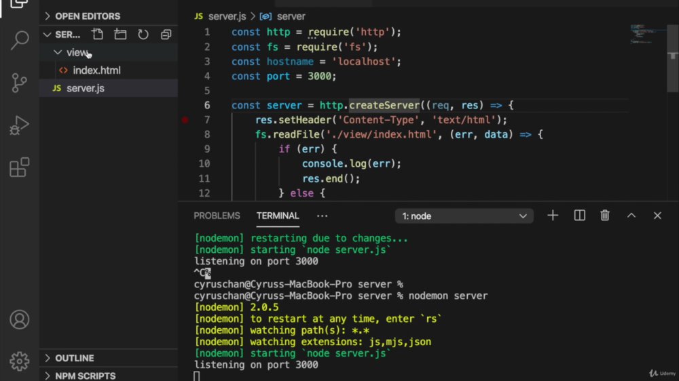Expand the NPM Scripts section
The height and width of the screenshot is (381, 679).
pyautogui.click(x=108, y=376)
